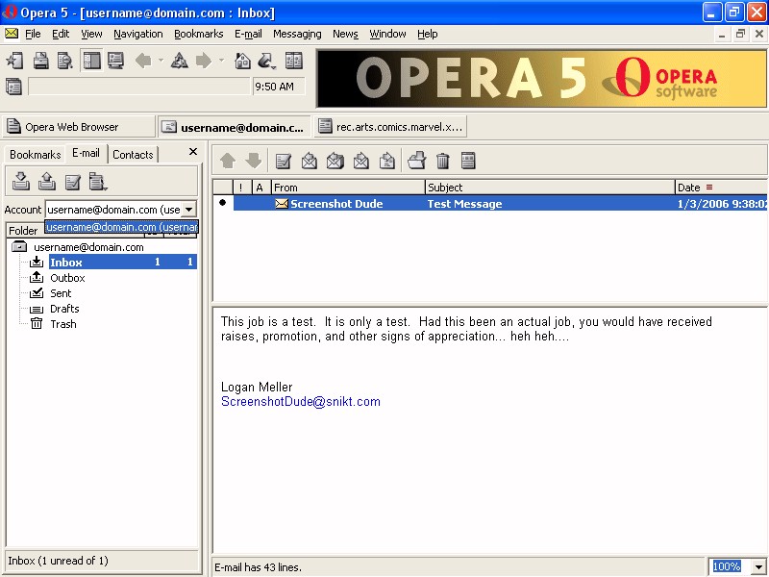Compose new message from mail toolbar
Viewport: 769px width, 577px height.
point(284,161)
